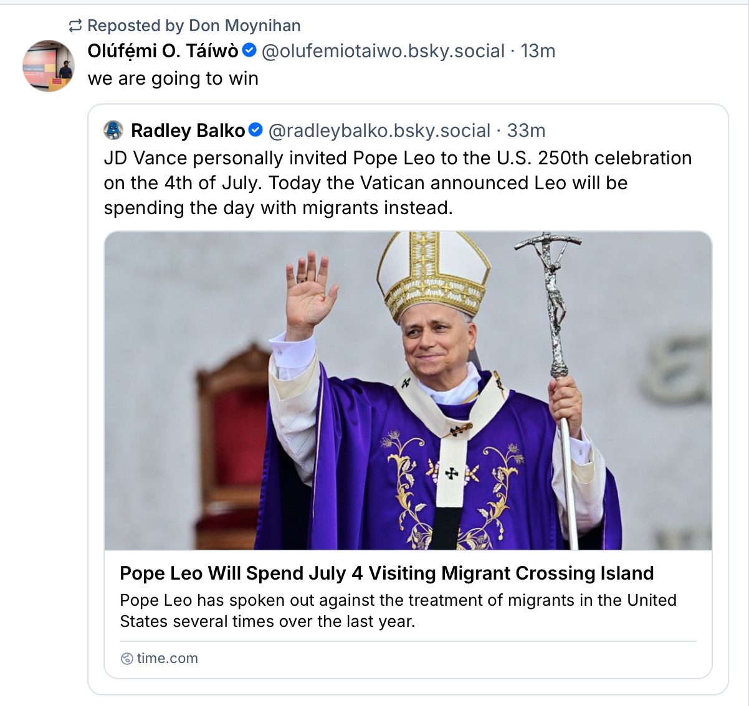Open Olúfẹ́mi O. Táíwò's display name link
The height and width of the screenshot is (706, 749).
[163, 51]
